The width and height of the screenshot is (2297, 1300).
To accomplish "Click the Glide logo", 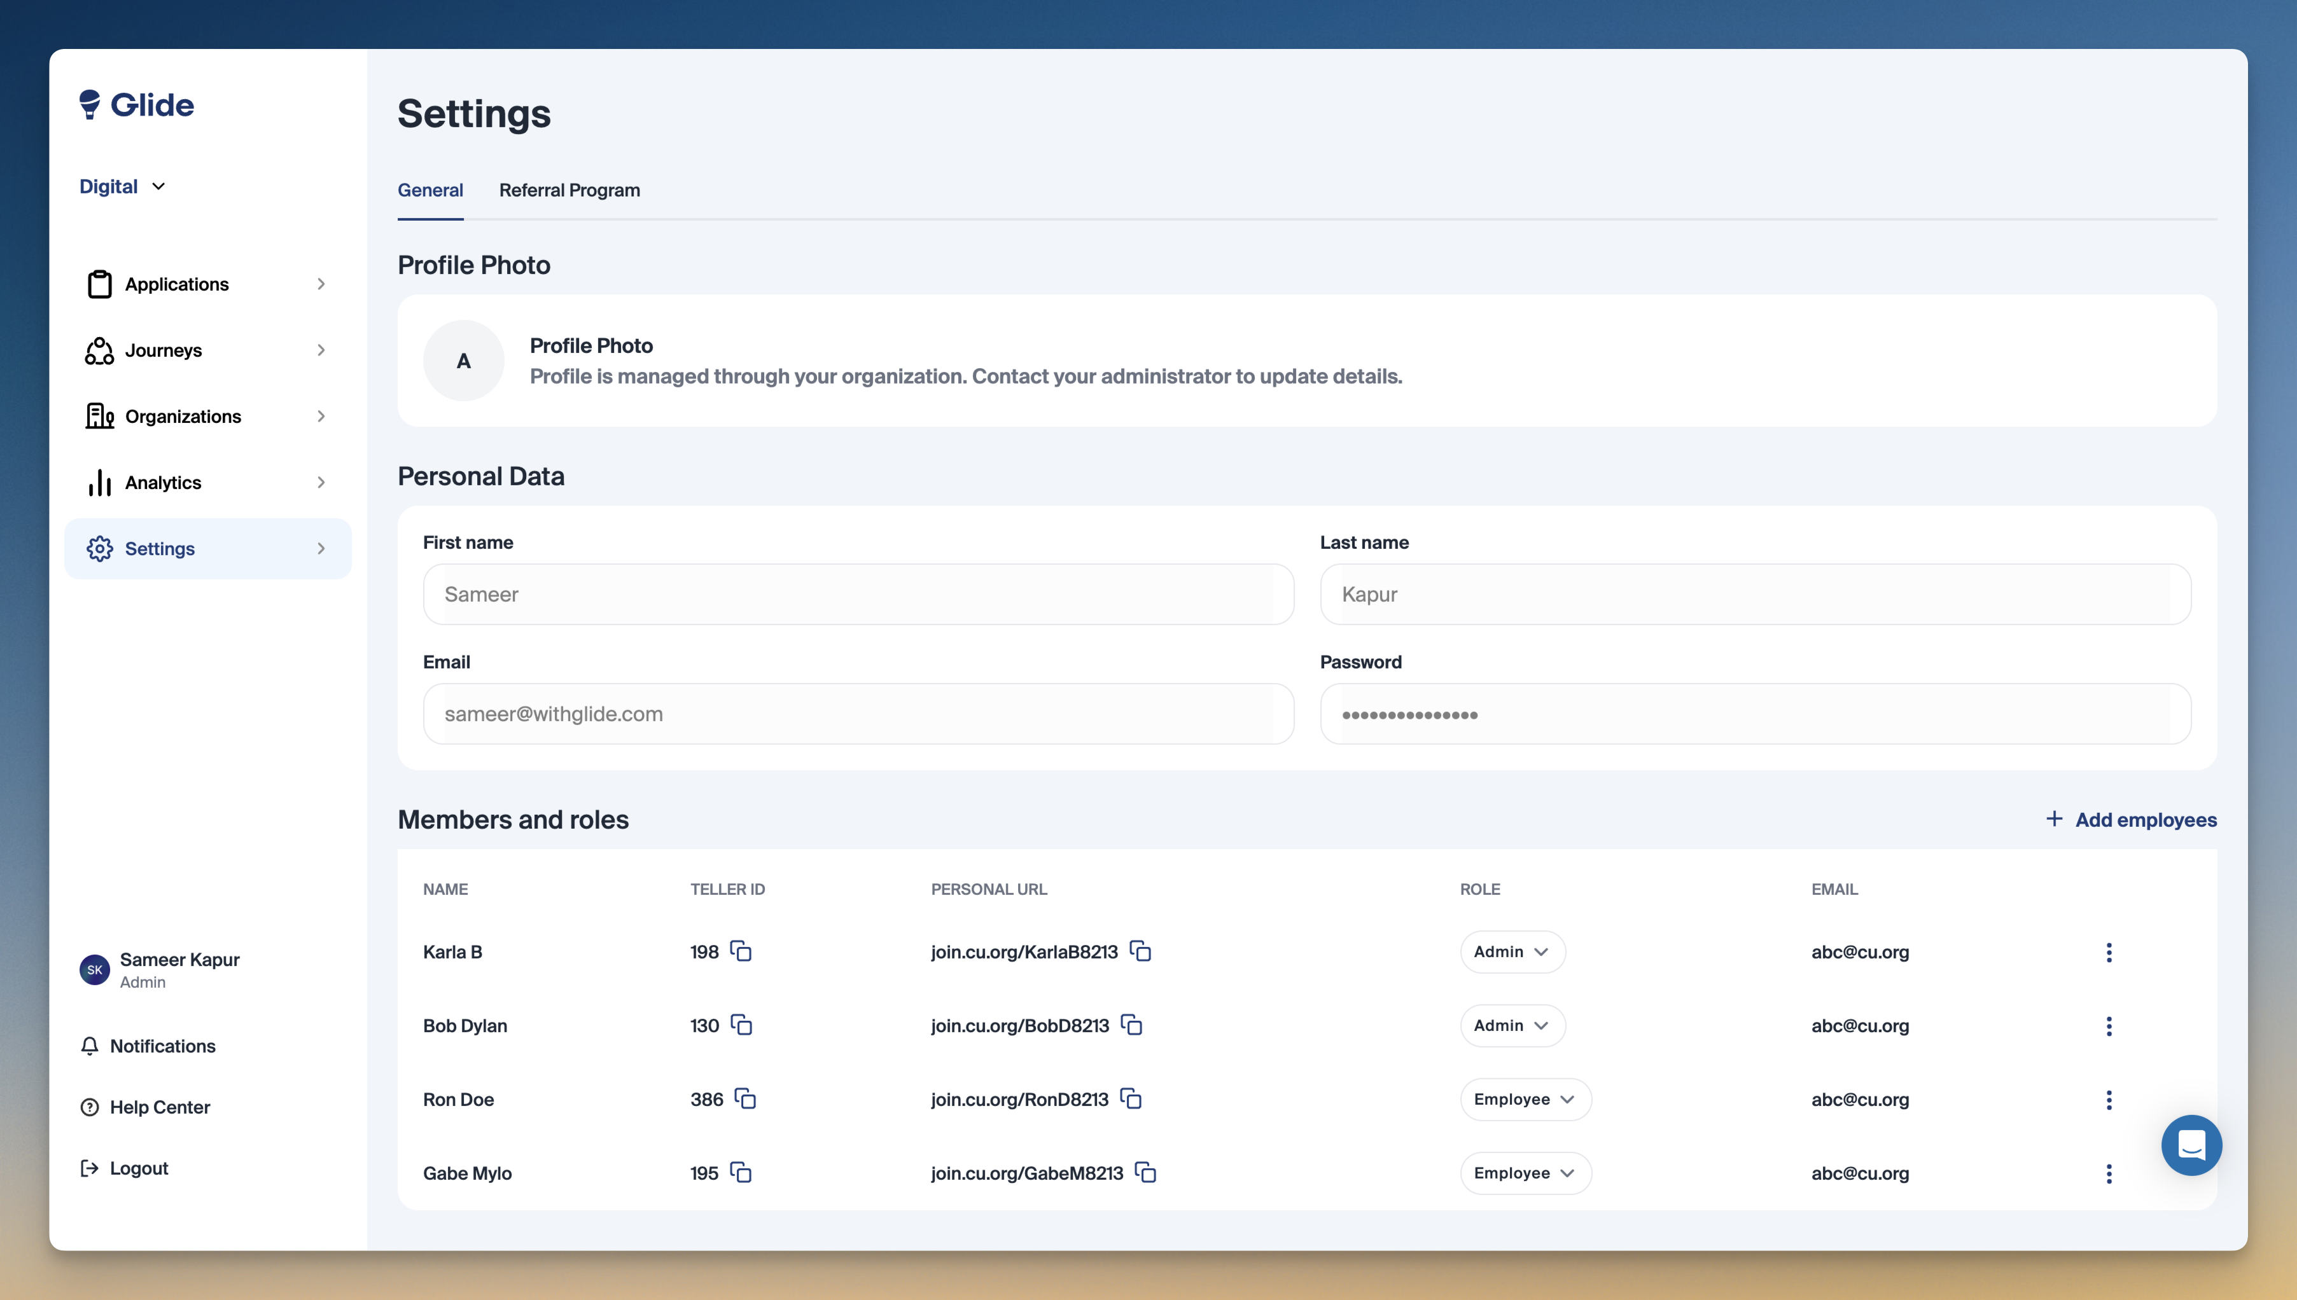I will [137, 104].
